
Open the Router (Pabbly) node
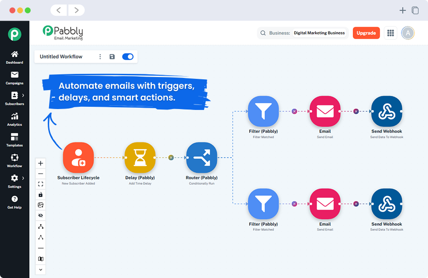(201, 157)
